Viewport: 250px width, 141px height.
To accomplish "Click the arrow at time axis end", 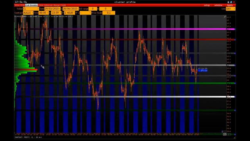I will pyautogui.click(x=235, y=134).
